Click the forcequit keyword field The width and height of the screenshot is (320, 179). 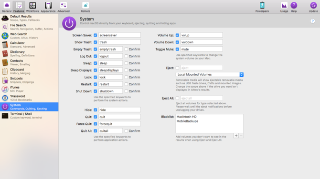pos(119,124)
